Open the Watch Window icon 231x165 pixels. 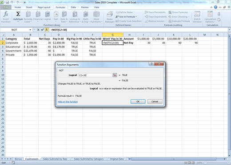point(197,17)
